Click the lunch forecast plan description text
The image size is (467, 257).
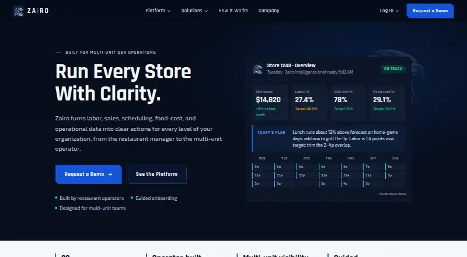[x=345, y=138]
